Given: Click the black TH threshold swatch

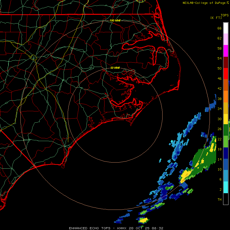Looking at the screenshot, I should pos(226,199).
